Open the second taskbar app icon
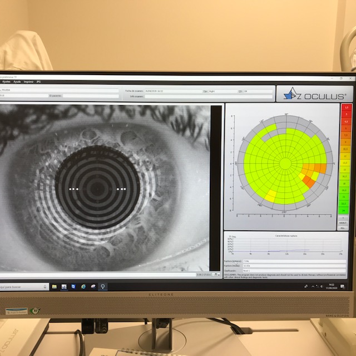The width and height of the screenshot is (356, 356). [x=64, y=287]
